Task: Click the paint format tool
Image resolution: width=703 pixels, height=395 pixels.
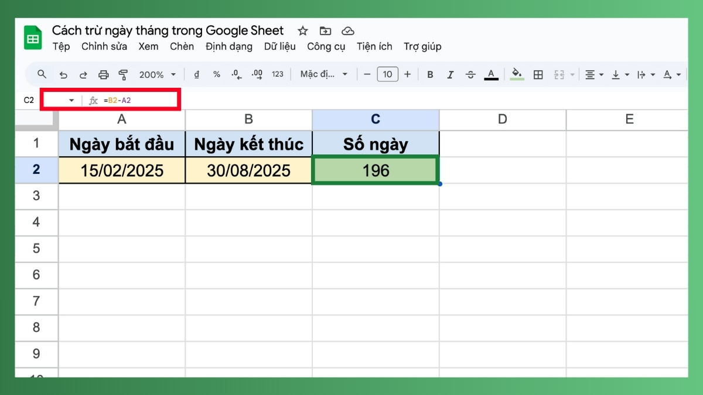Action: tap(123, 74)
